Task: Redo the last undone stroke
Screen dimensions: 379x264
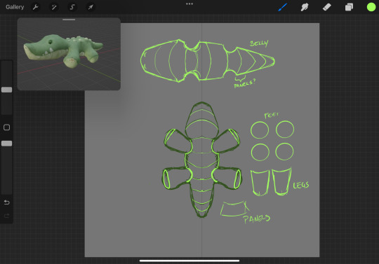Action: click(x=7, y=216)
